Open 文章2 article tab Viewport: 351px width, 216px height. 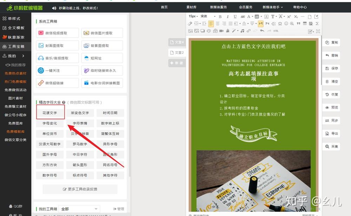[x=177, y=53]
